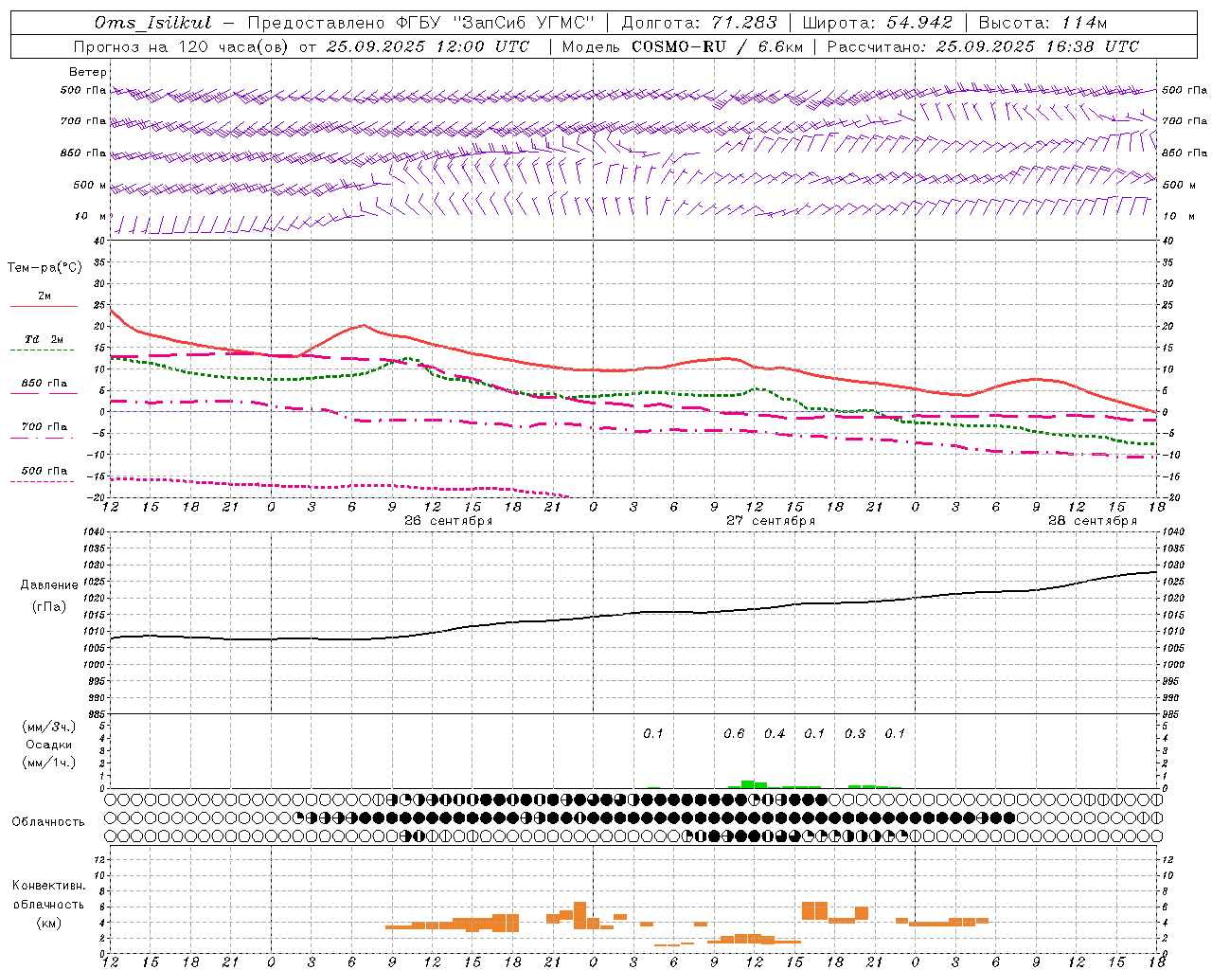
Task: Select the "(мм/1ч.)" unit label
Action: [48, 763]
